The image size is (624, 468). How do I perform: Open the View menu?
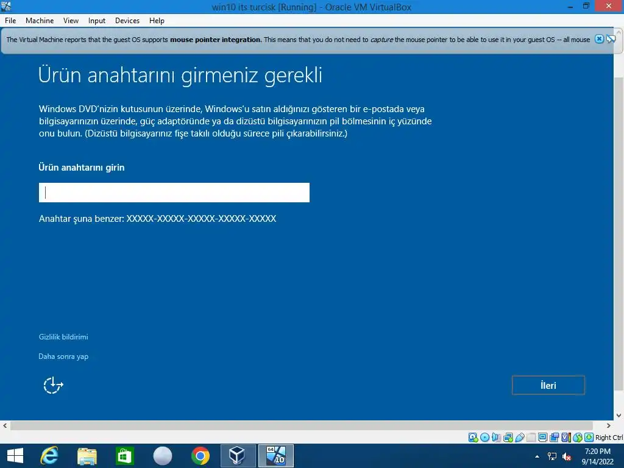click(x=71, y=21)
